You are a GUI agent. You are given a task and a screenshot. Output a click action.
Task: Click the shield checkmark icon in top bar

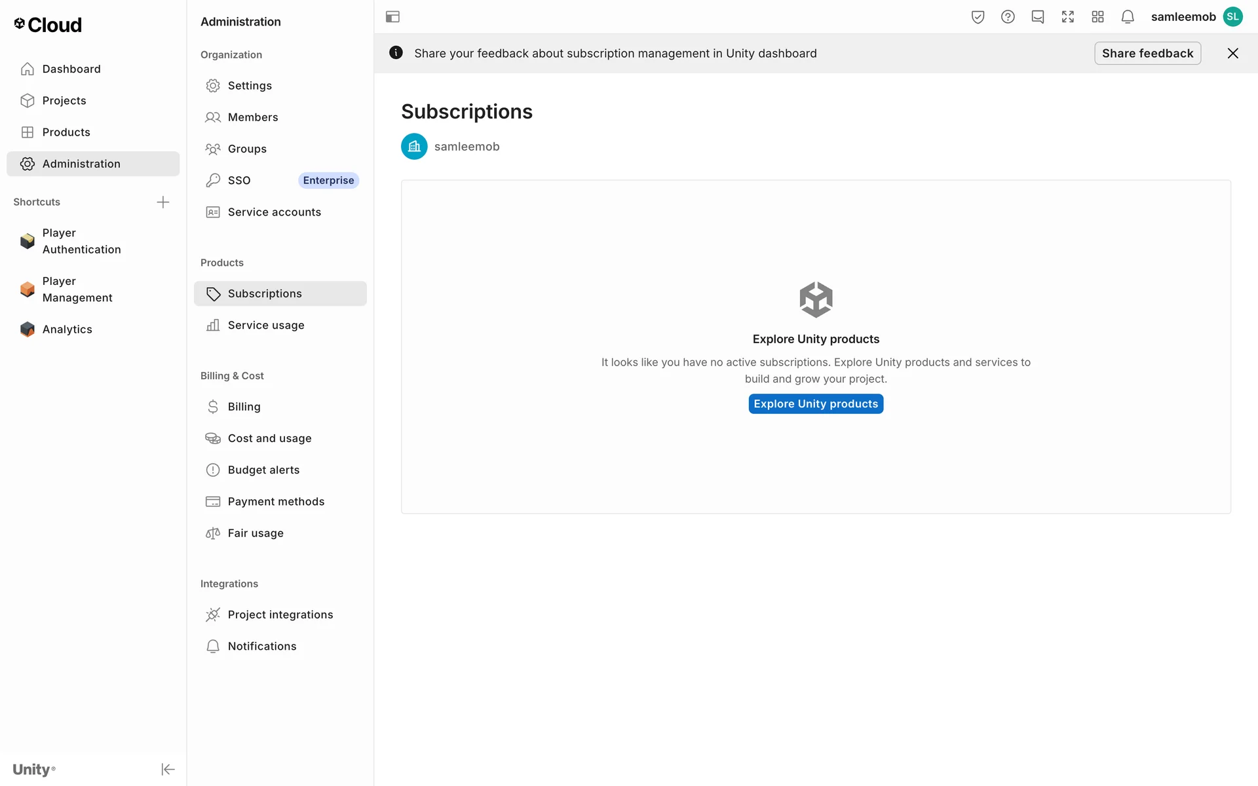(978, 17)
